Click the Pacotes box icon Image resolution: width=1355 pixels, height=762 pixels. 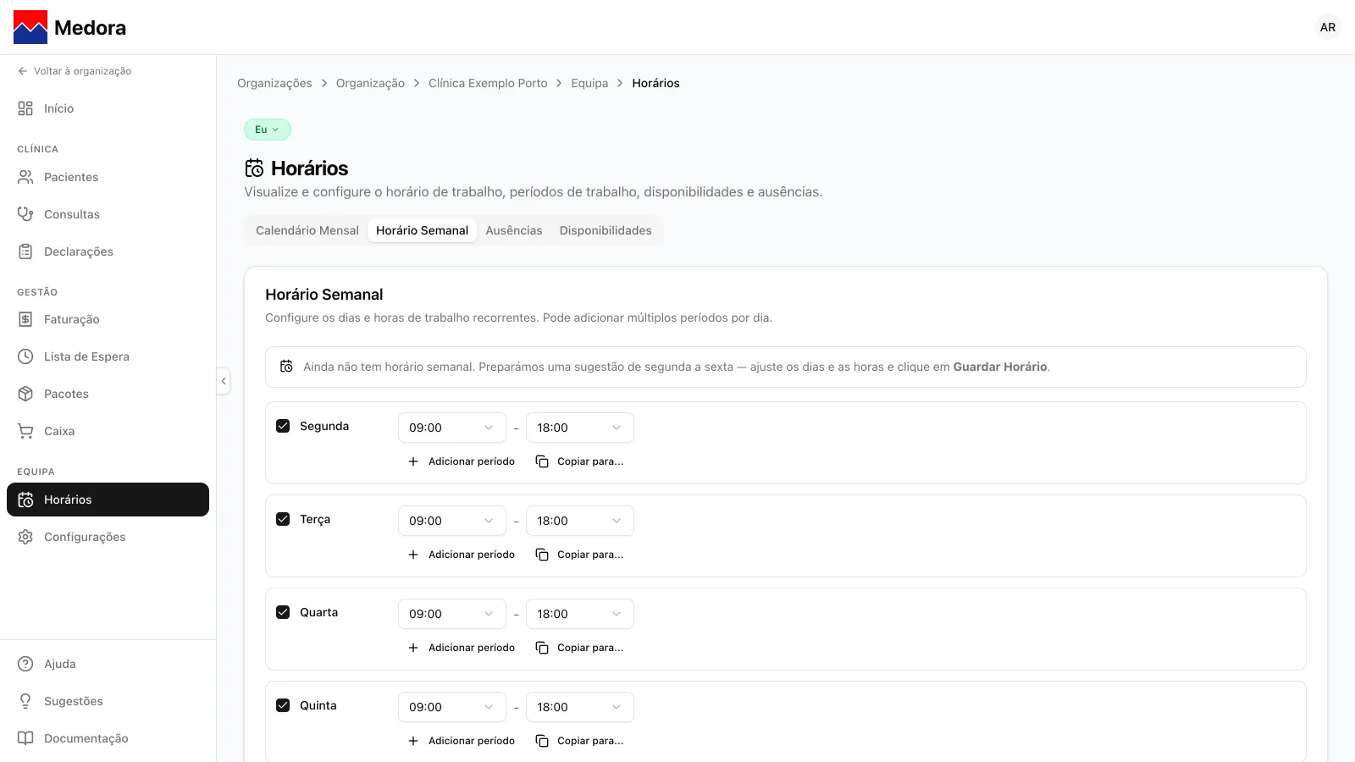pyautogui.click(x=25, y=394)
